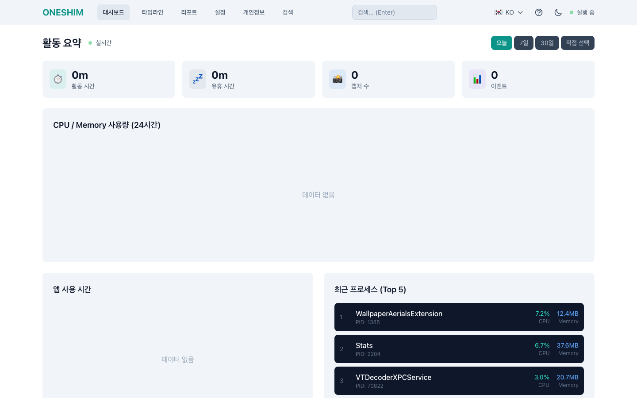Switch range to 7일

523,43
